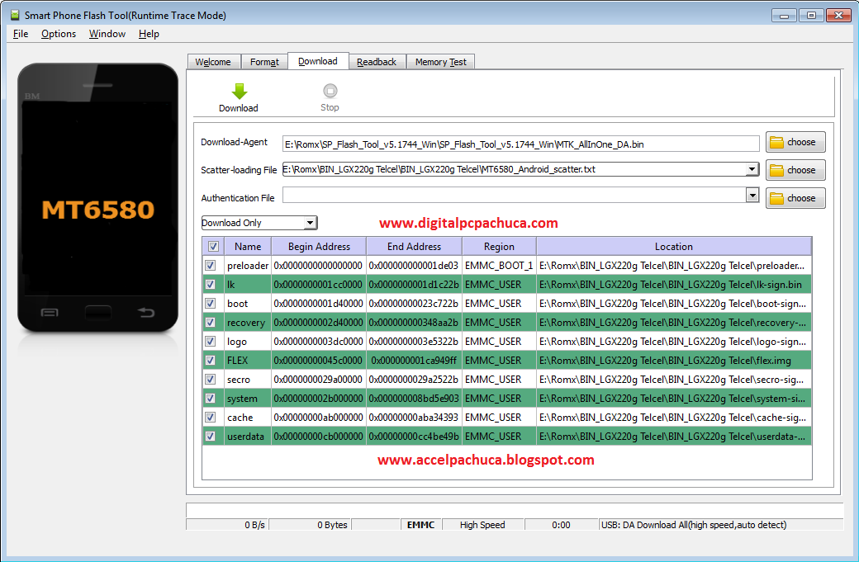
Task: Click the End Address column header
Action: pyautogui.click(x=414, y=246)
